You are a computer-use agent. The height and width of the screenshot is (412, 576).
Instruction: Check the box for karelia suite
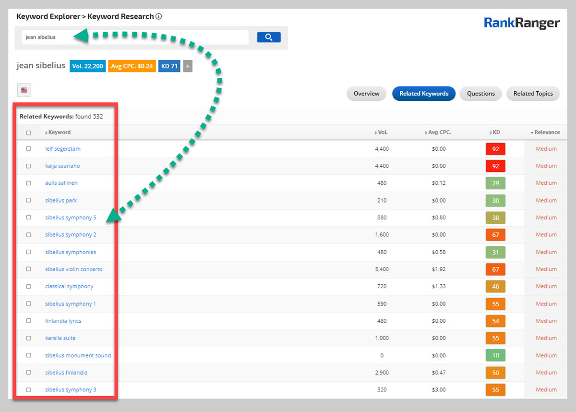(x=28, y=338)
